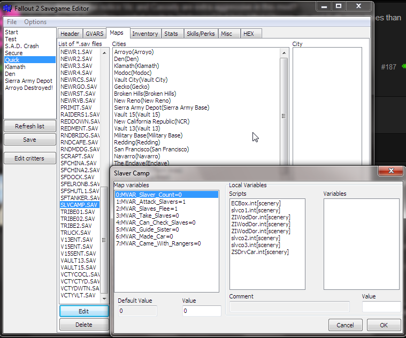Open the File menu
The height and width of the screenshot is (338, 406).
(x=12, y=22)
